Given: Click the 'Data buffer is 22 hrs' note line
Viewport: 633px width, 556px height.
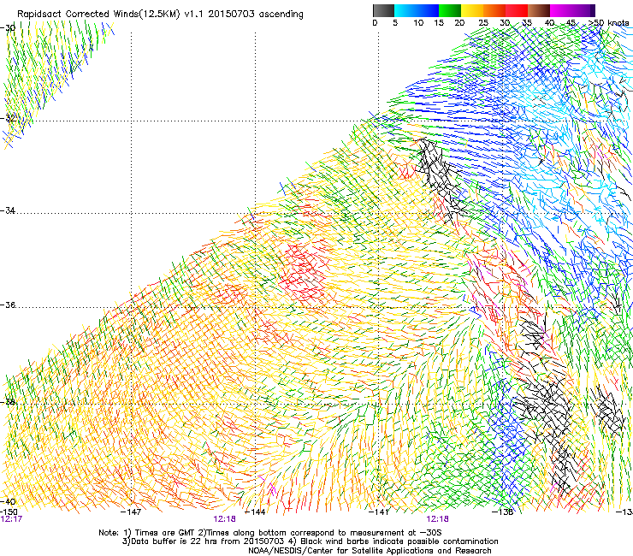Looking at the screenshot, I should [310, 541].
